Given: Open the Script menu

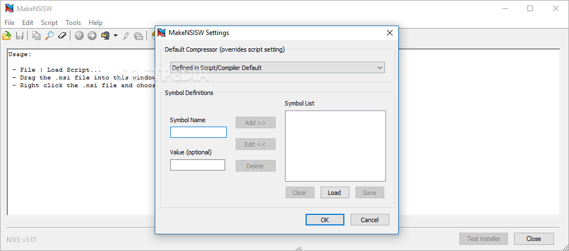Looking at the screenshot, I should [49, 23].
